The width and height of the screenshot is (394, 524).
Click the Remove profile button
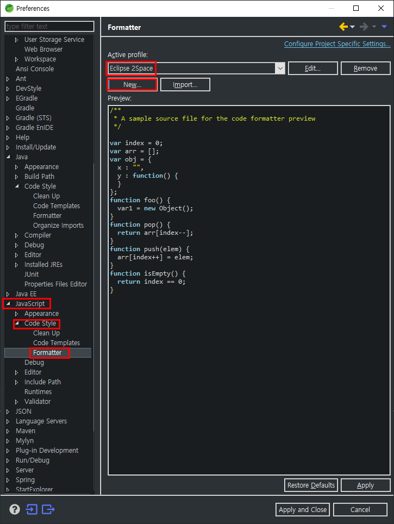(x=366, y=68)
